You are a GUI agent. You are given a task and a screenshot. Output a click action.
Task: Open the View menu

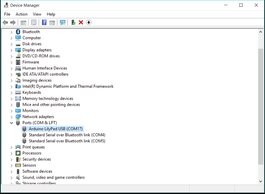[37, 14]
